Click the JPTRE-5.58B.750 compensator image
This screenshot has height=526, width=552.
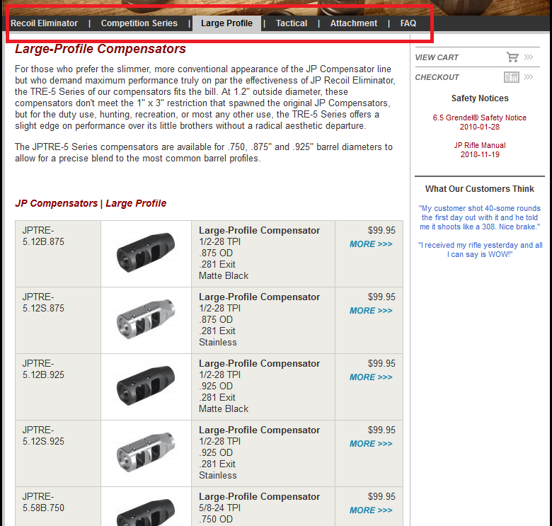146,512
